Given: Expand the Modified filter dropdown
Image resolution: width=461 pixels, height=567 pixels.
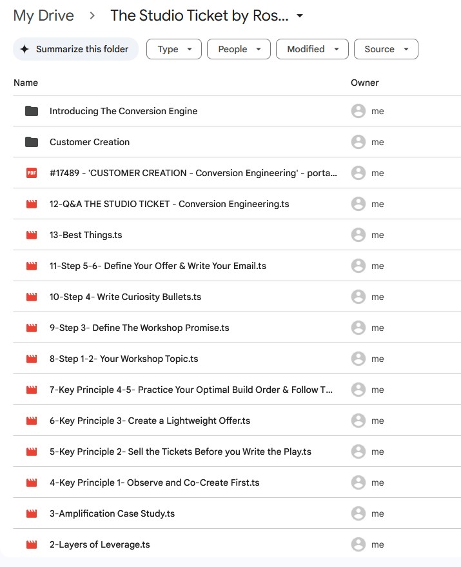Looking at the screenshot, I should (x=312, y=49).
